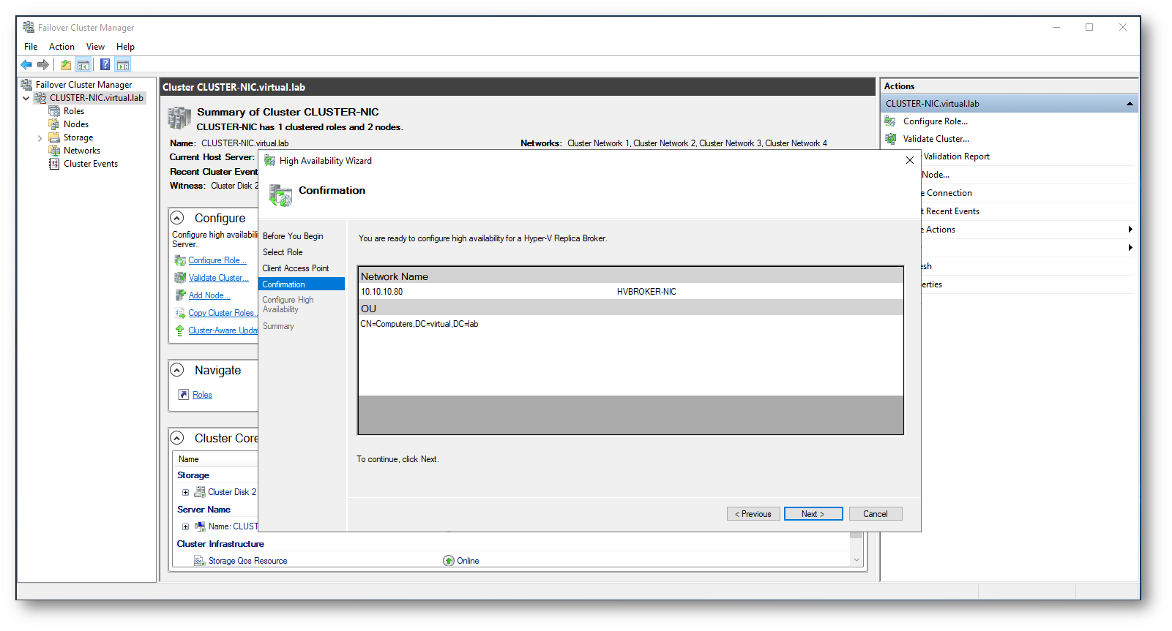Open the View menu
The image size is (1172, 631).
point(95,47)
